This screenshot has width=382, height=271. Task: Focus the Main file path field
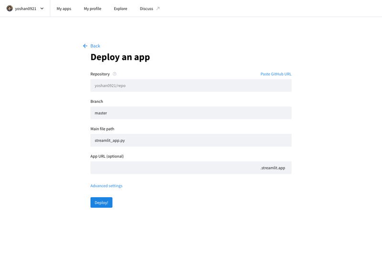click(x=191, y=140)
